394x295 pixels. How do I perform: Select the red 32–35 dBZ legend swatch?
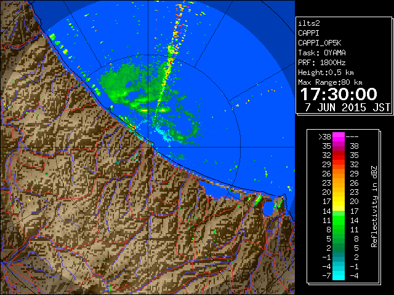point(339,155)
